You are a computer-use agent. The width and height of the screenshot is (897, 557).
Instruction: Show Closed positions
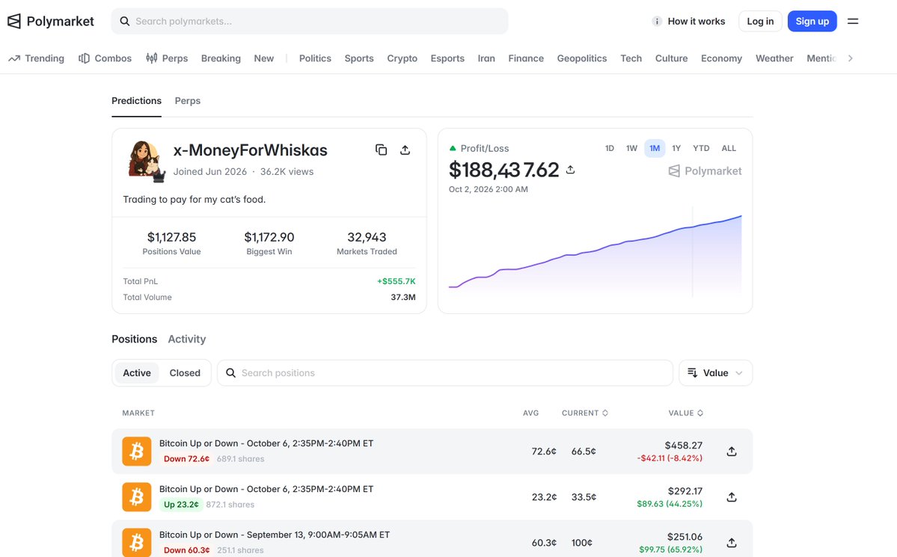[x=185, y=373]
